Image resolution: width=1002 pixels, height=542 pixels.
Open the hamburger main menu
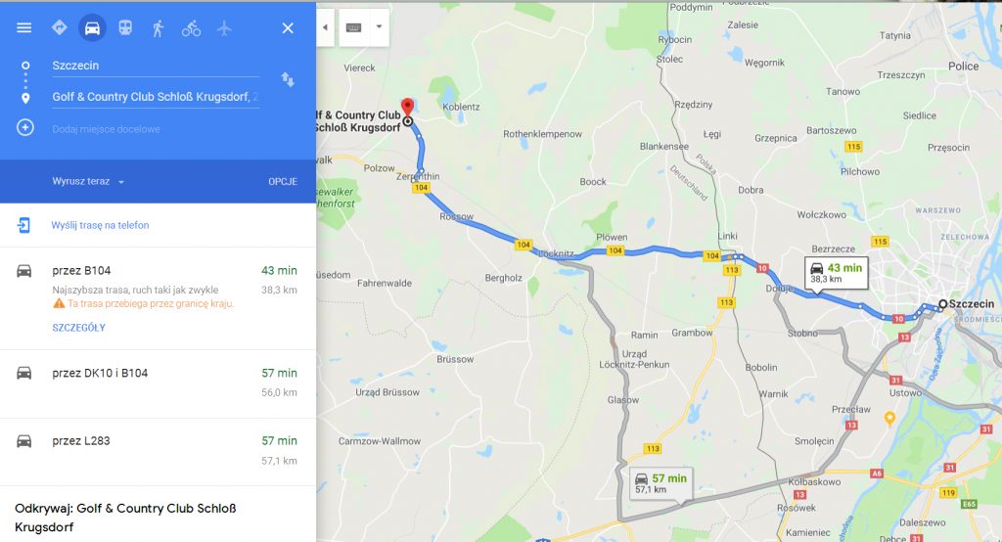pyautogui.click(x=23, y=28)
